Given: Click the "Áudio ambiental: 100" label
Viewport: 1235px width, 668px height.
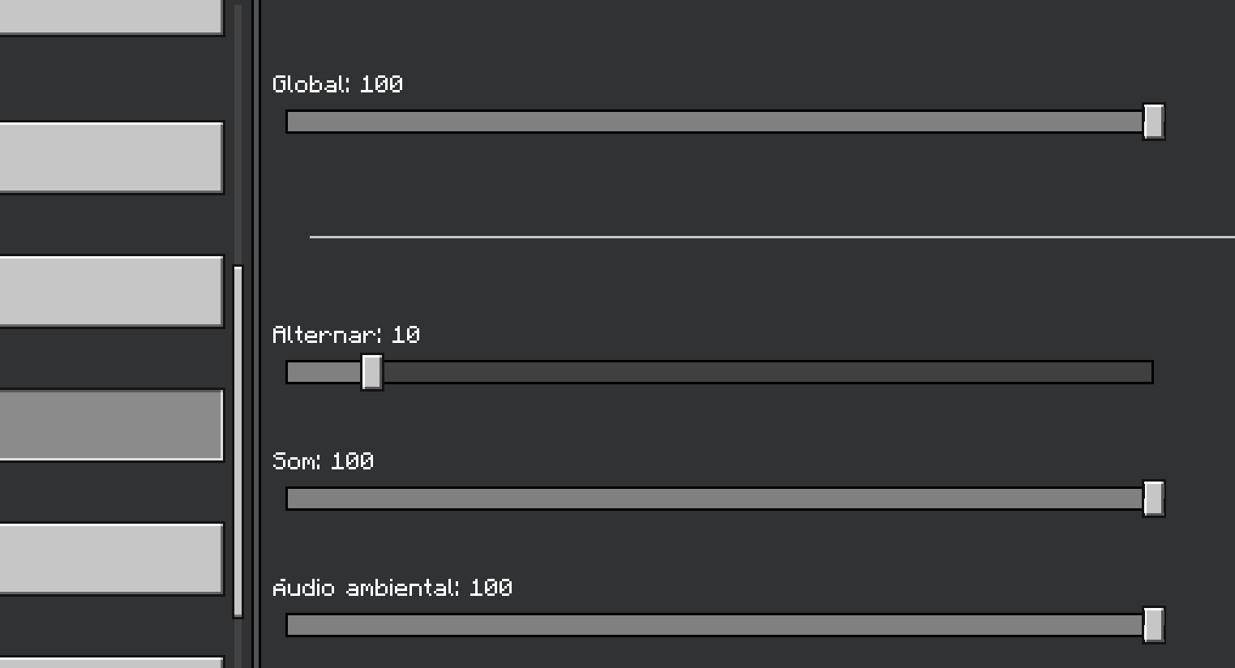Looking at the screenshot, I should click(392, 588).
